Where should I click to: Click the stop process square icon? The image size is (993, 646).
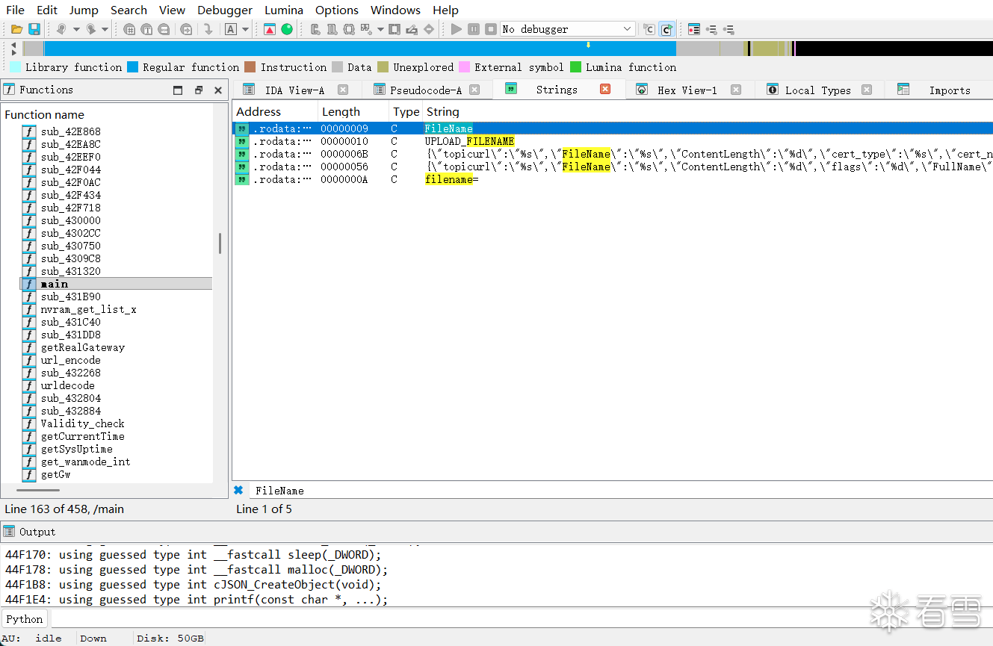point(491,29)
